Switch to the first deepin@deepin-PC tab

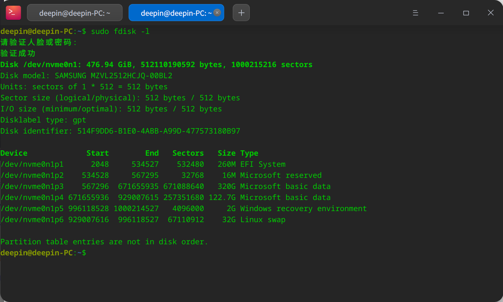pyautogui.click(x=74, y=12)
